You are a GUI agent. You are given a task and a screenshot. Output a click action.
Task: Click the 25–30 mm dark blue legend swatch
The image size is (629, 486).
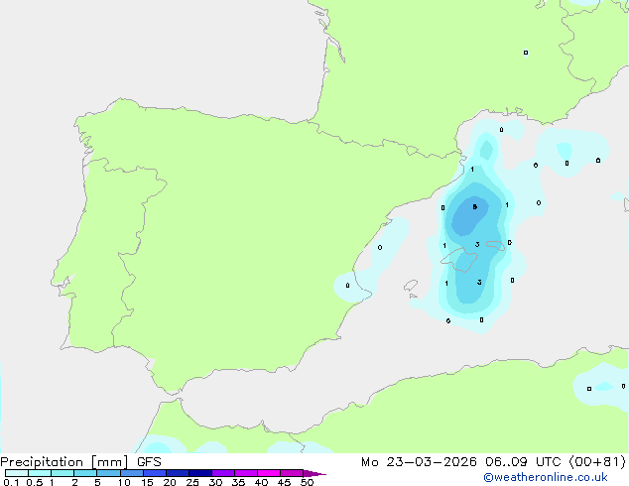(x=200, y=473)
